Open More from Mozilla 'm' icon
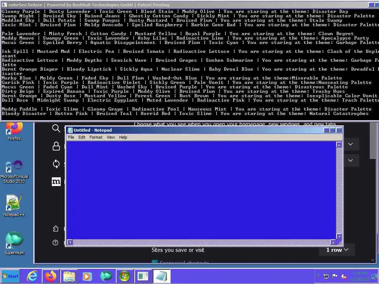Viewport: 379px width, 284px height. pos(56,182)
